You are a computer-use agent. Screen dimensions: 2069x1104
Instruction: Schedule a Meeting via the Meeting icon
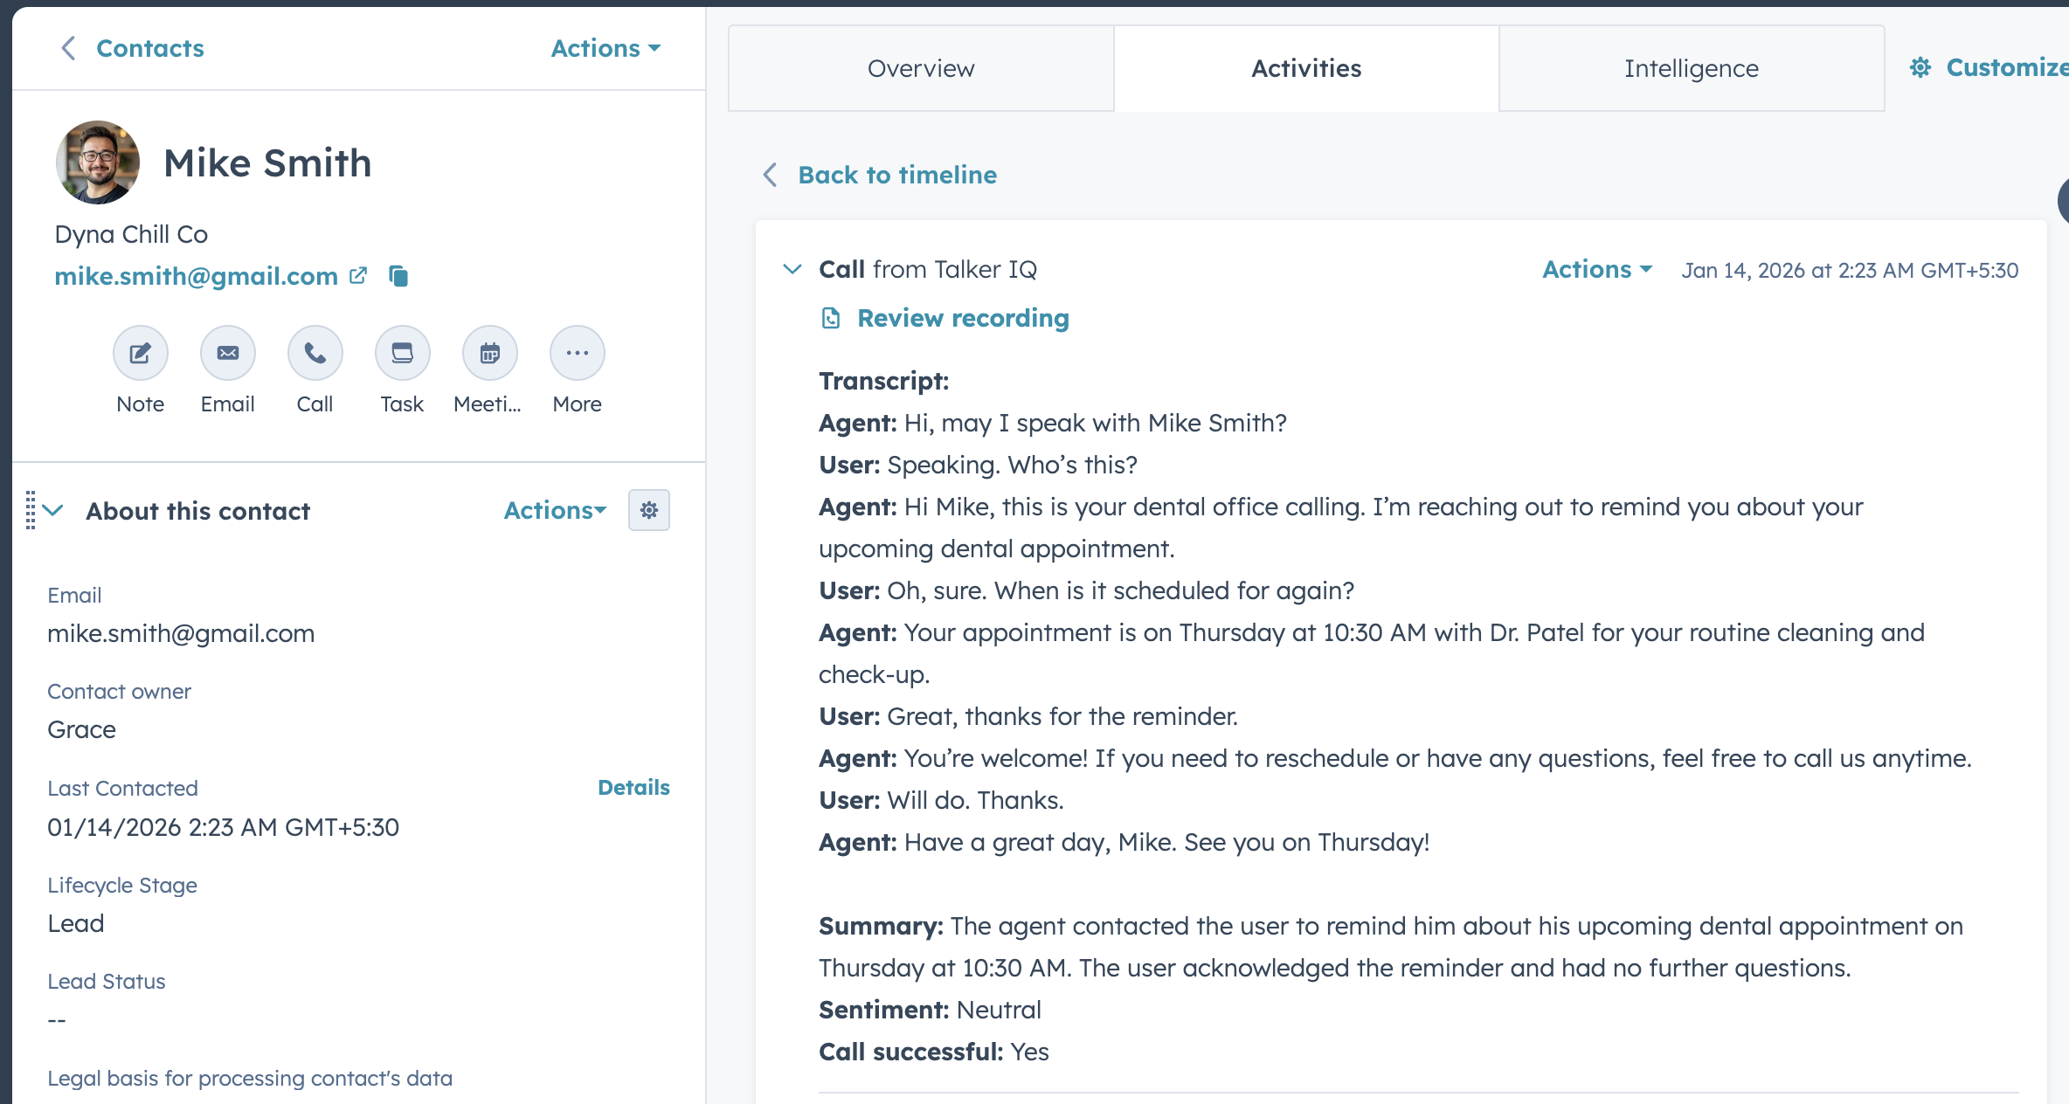point(488,353)
